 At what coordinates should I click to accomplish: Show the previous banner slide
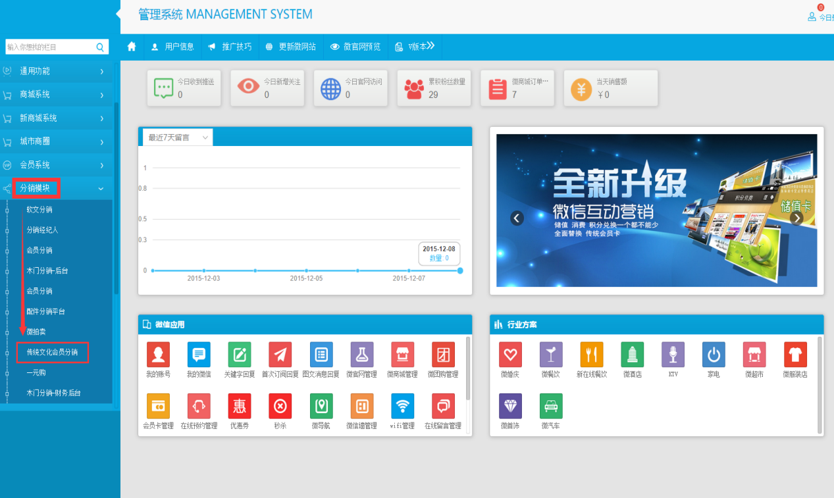pos(517,218)
